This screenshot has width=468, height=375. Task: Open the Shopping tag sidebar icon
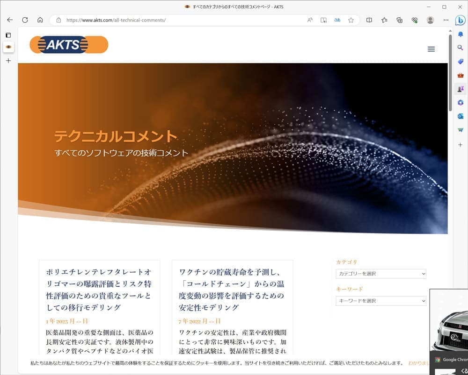click(x=461, y=62)
